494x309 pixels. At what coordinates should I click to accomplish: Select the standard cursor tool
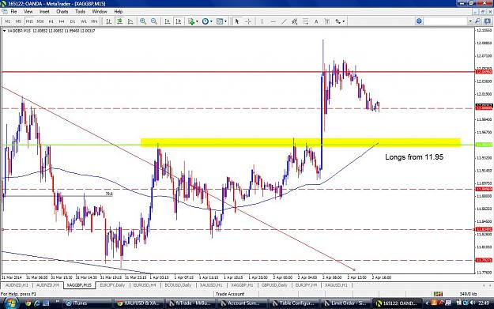click(x=237, y=21)
